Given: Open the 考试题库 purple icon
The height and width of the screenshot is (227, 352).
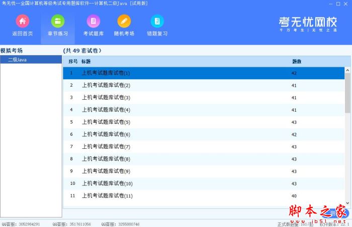Looking at the screenshot, I should (93, 21).
